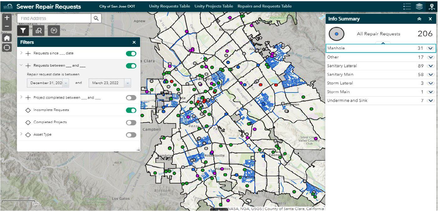Expand the Asset Type filter
The width and height of the screenshot is (440, 211).
tap(21, 134)
